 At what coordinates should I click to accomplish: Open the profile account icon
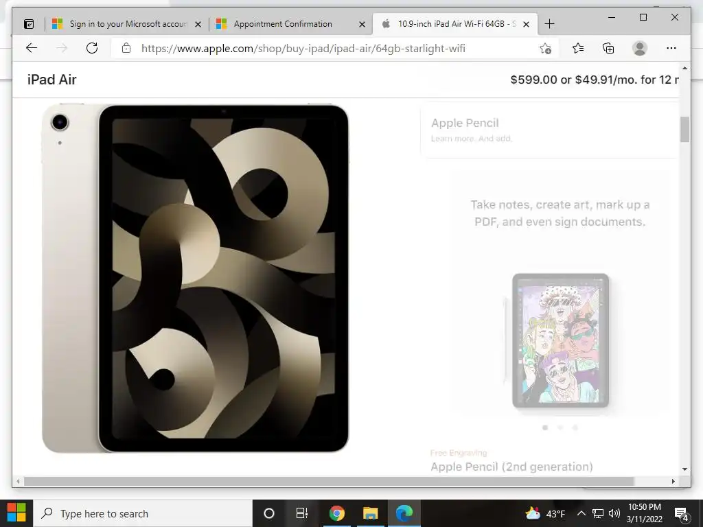[640, 48]
